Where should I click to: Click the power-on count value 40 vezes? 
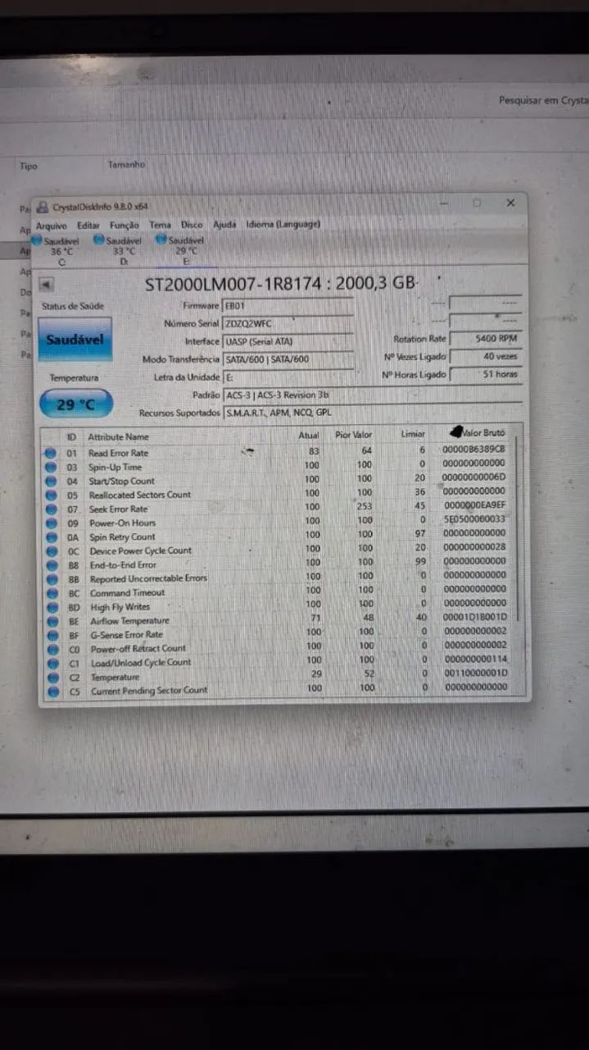point(487,357)
